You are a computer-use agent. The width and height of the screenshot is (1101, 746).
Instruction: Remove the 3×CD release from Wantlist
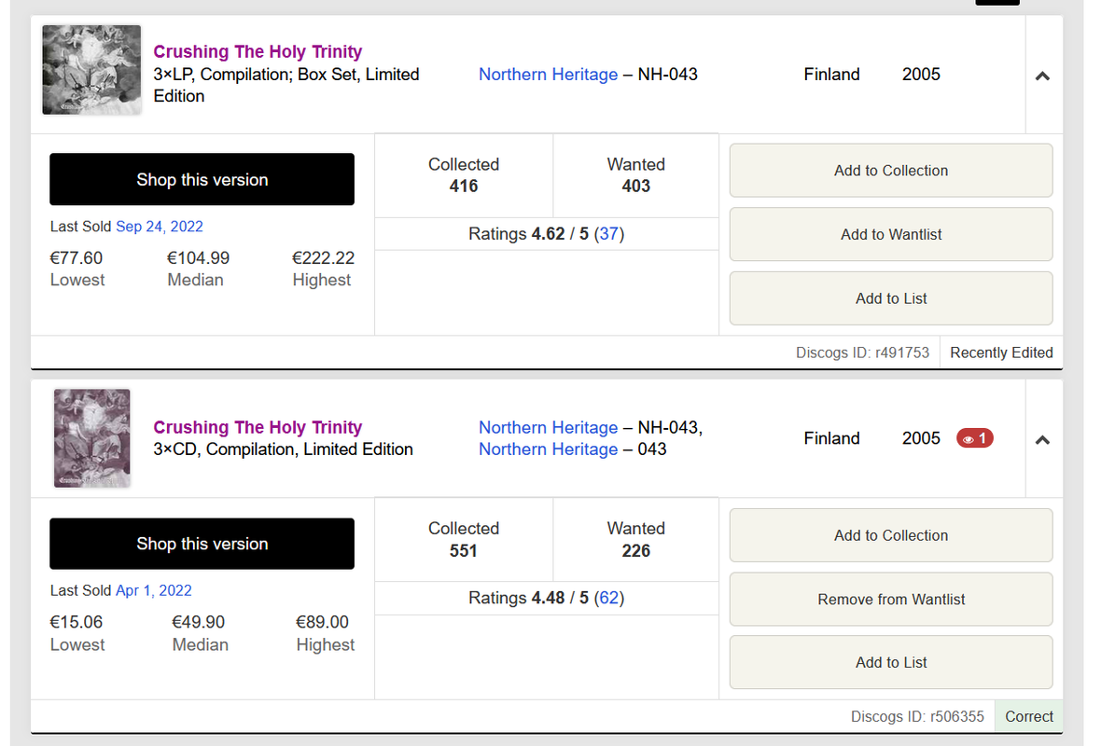point(890,600)
